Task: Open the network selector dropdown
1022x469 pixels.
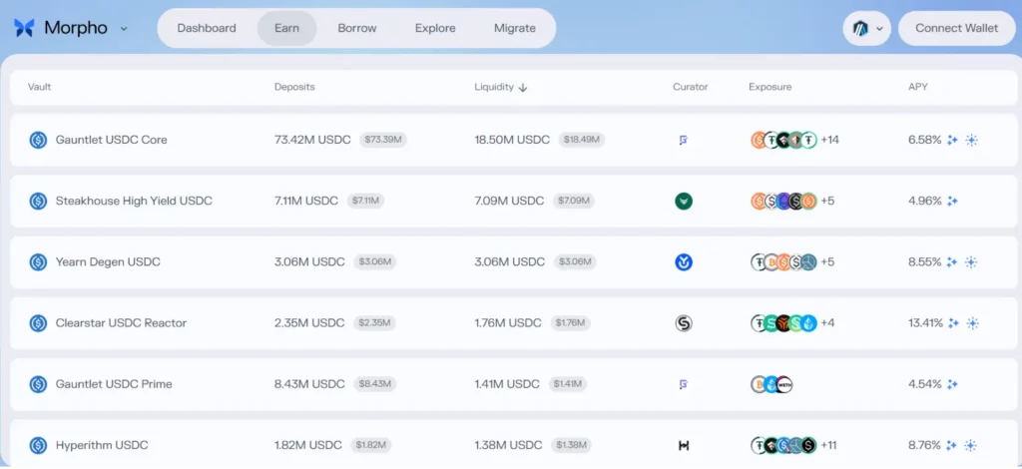Action: click(x=865, y=29)
